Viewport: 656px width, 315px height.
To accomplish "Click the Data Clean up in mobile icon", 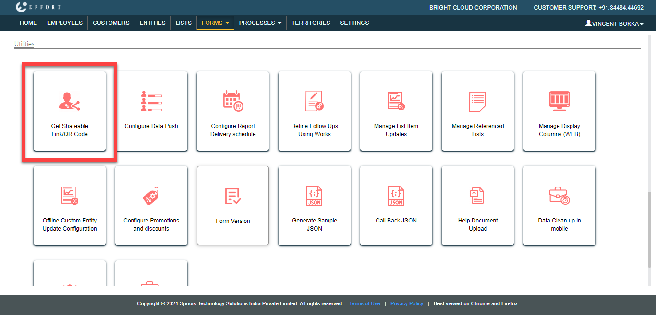I will pyautogui.click(x=559, y=196).
